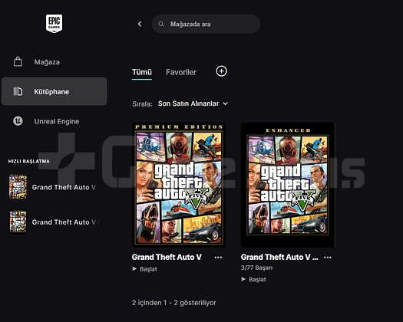Click Başlat under the Enhanced edition
This screenshot has width=403, height=322.
(x=253, y=279)
